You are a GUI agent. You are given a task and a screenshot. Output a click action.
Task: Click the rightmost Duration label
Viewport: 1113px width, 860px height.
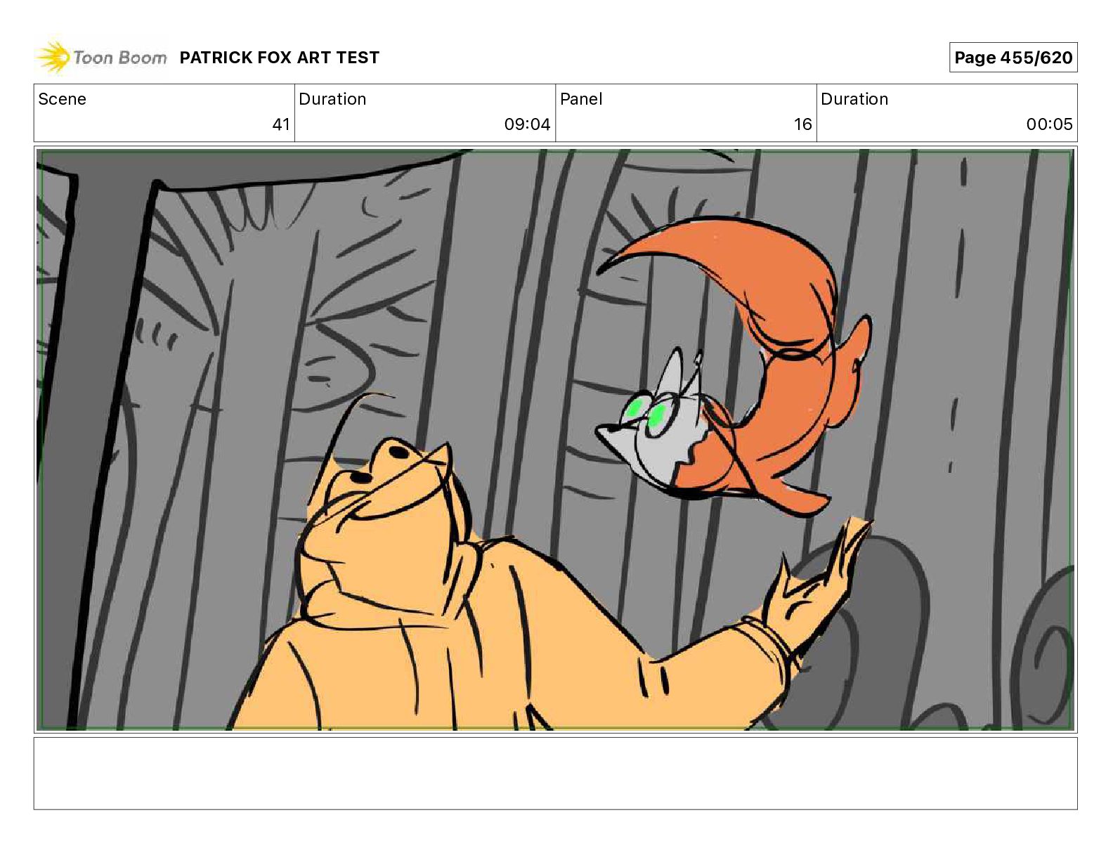[854, 99]
